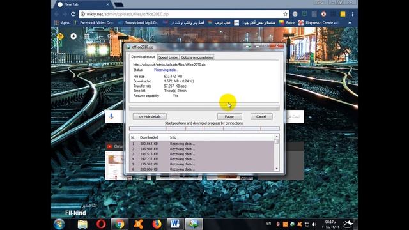Screen dimensions: 409x230
Task: Click the Chrome address bar URL
Action: tap(128, 14)
